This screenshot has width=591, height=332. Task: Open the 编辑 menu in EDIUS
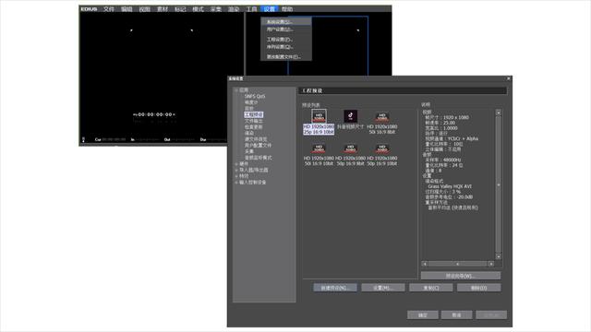click(127, 9)
